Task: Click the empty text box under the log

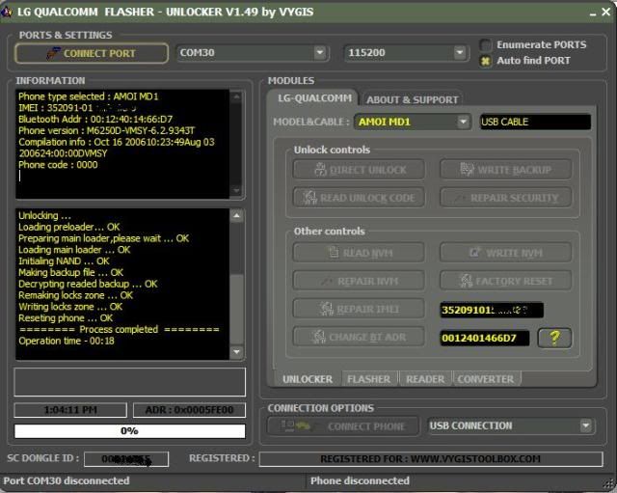Action: [129, 382]
